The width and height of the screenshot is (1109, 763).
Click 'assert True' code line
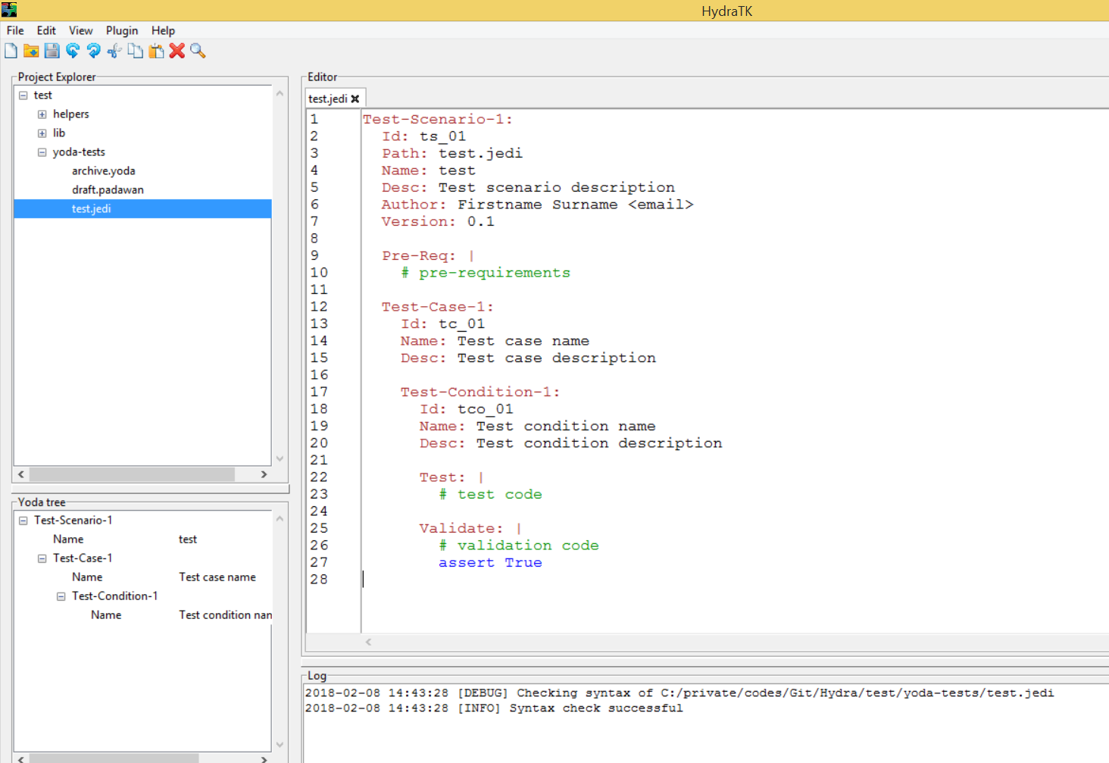pyautogui.click(x=490, y=562)
